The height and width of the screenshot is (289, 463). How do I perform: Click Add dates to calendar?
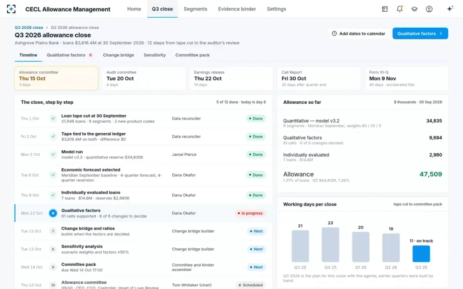(358, 34)
